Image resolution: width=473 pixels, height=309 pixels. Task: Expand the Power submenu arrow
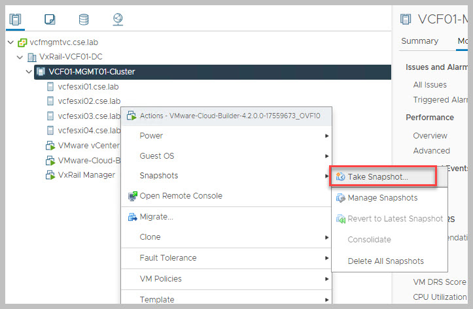click(x=326, y=136)
